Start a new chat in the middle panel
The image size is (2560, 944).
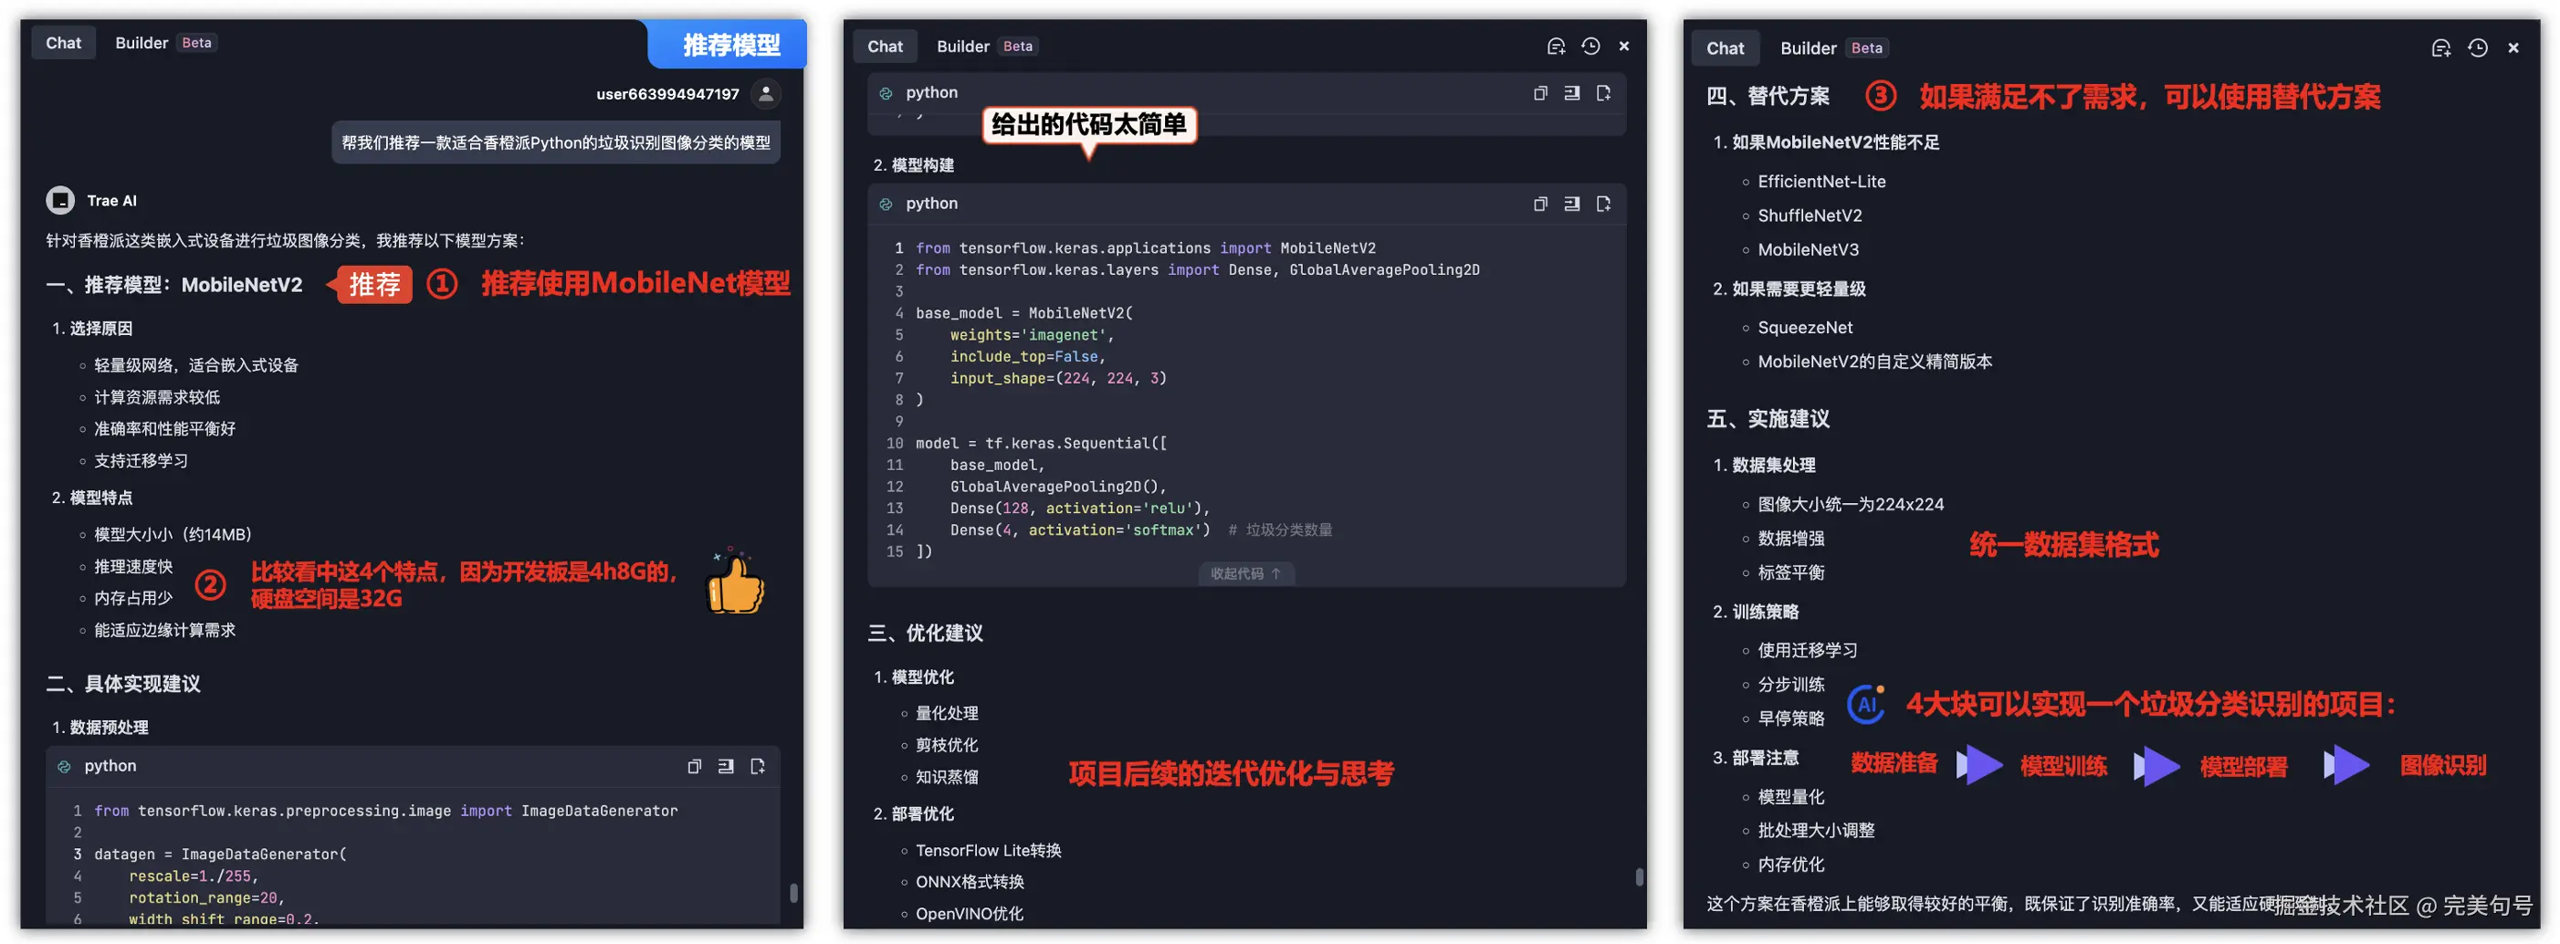click(x=1557, y=46)
